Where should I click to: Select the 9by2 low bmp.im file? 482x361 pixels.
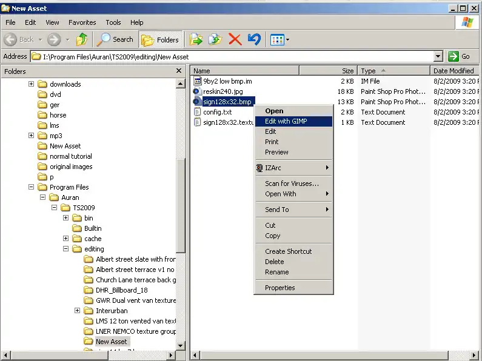[227, 81]
